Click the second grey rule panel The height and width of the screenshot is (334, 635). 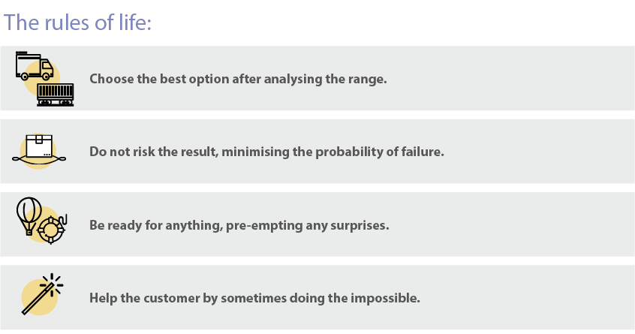(317, 152)
